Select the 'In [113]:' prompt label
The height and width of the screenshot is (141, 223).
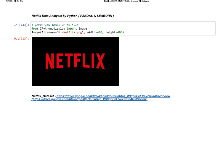[x=22, y=25]
